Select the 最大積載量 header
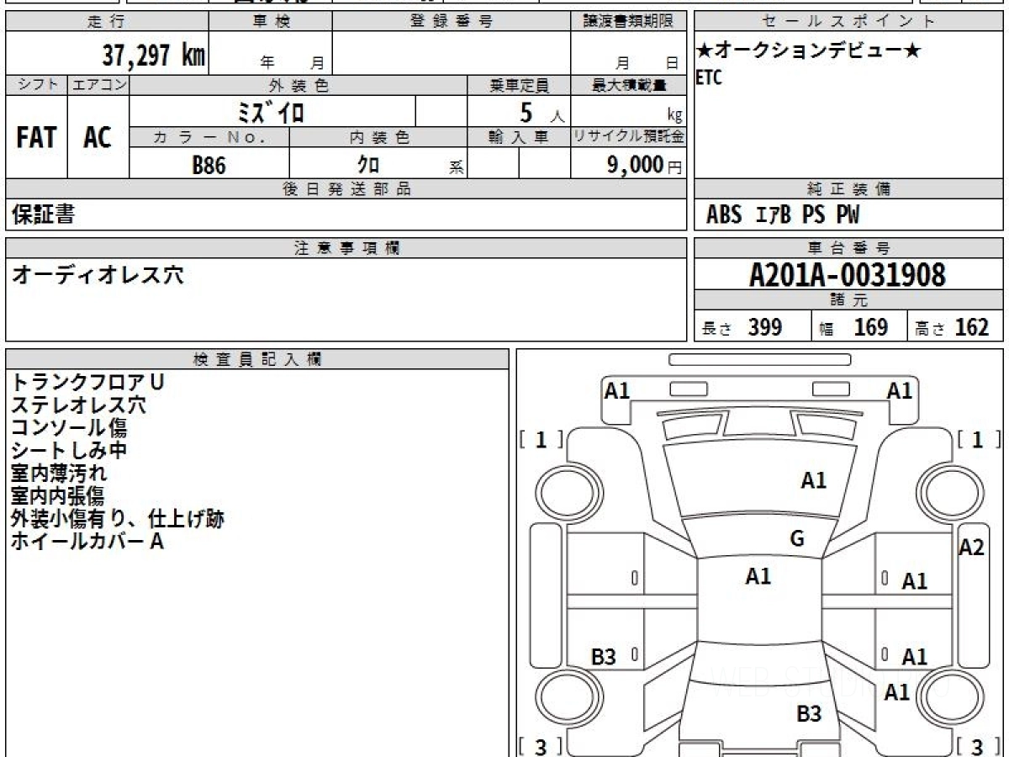This screenshot has height=757, width=1009. [x=628, y=85]
